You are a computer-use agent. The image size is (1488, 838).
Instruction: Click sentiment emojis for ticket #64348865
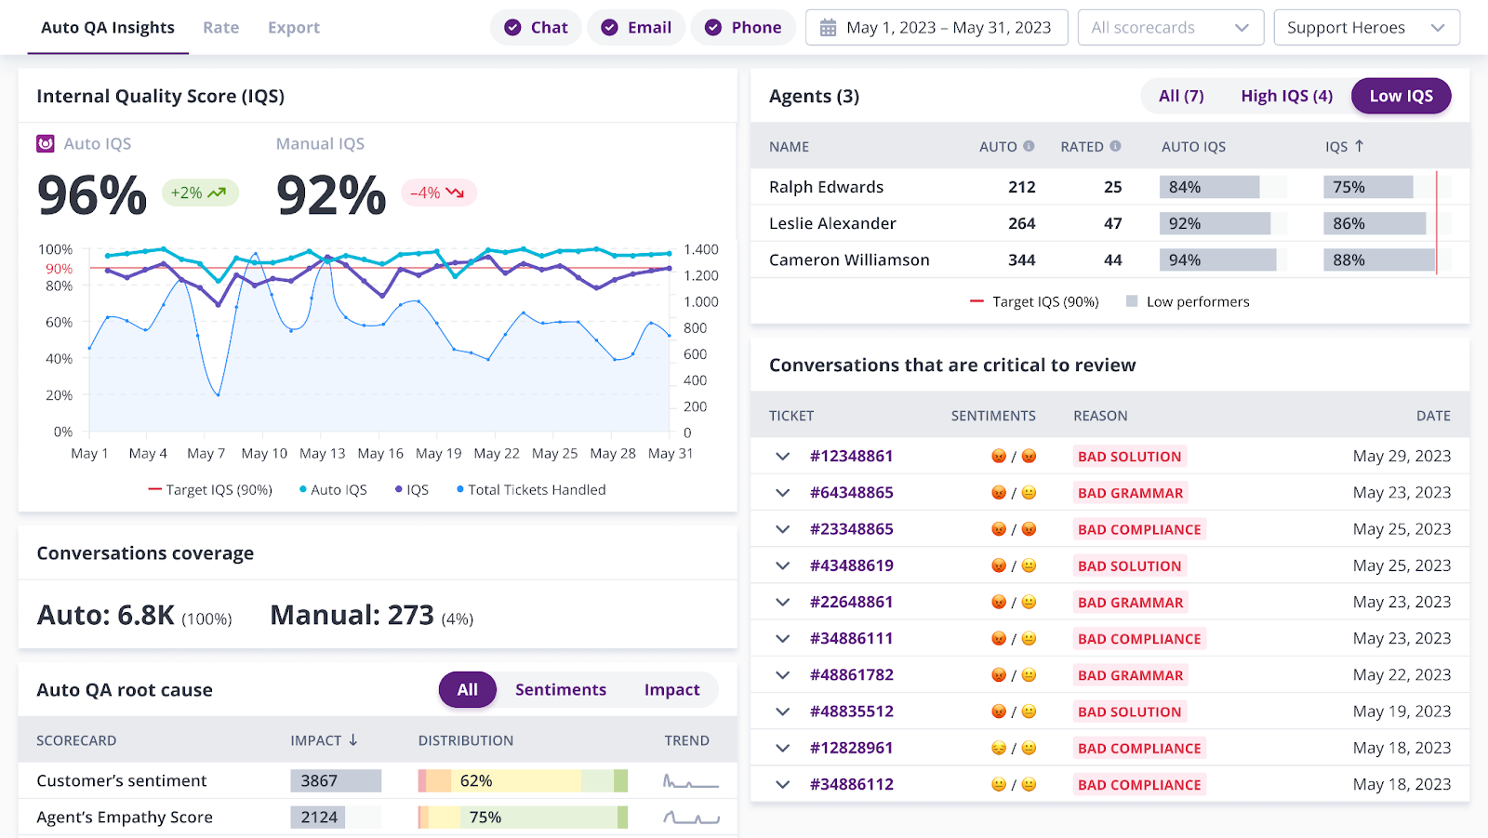pyautogui.click(x=1014, y=493)
